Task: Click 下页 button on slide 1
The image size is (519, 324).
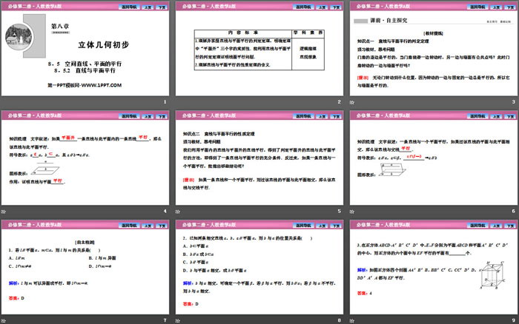Action: point(162,7)
